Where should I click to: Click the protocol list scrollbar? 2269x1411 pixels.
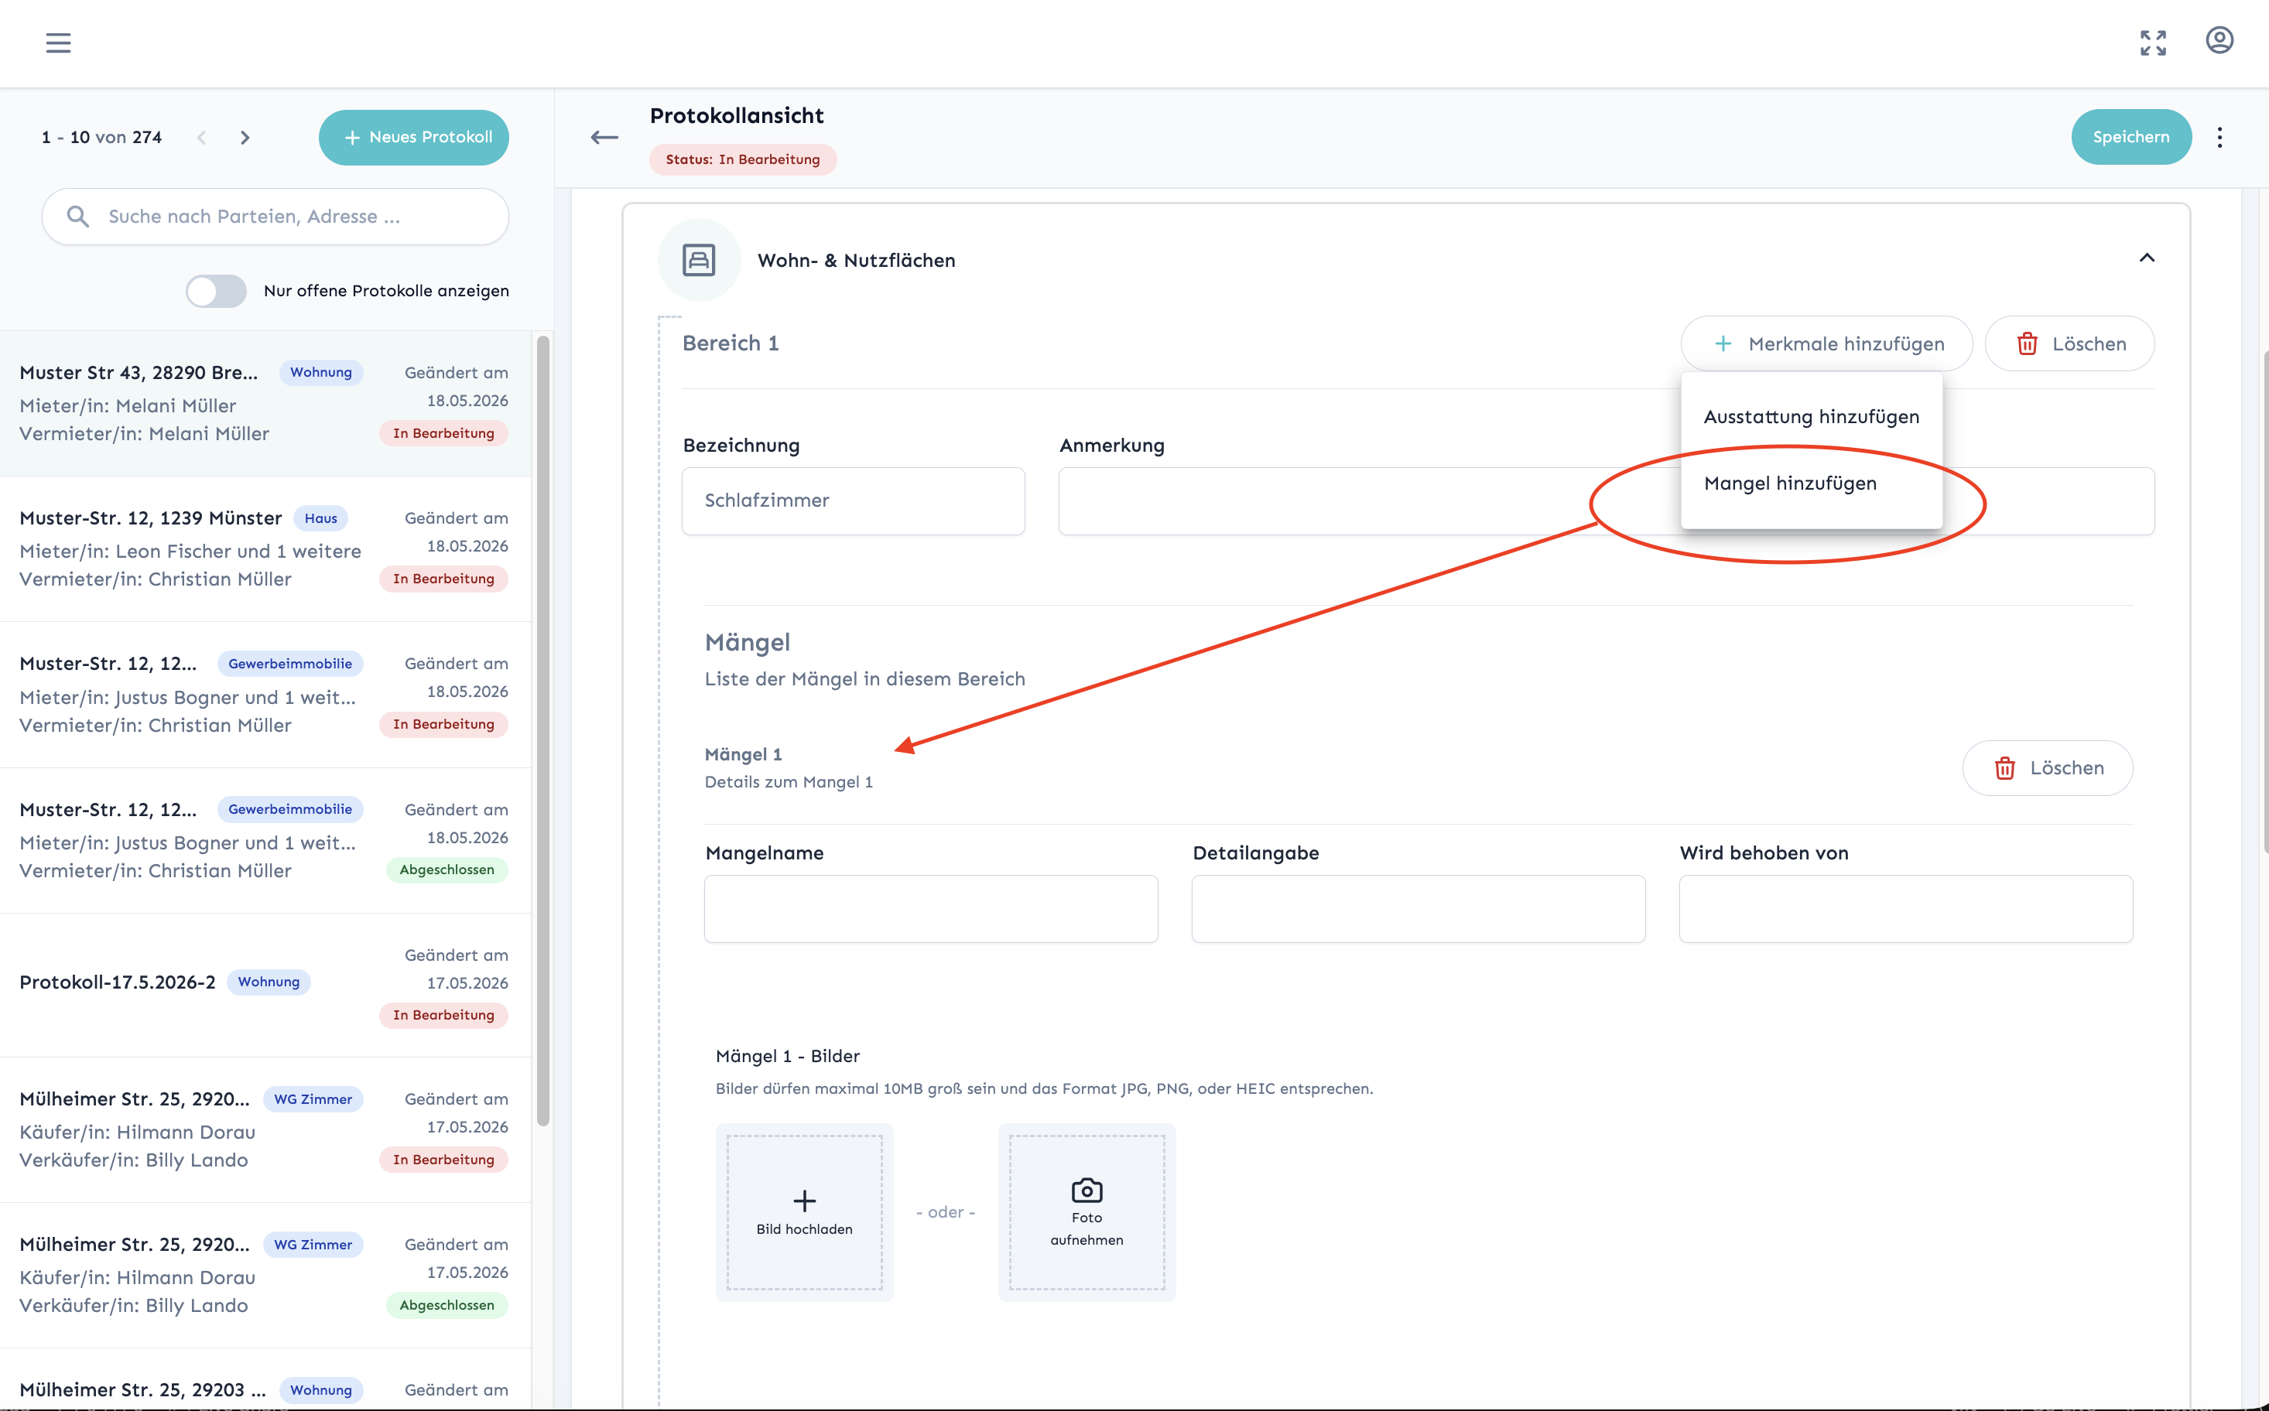click(542, 731)
